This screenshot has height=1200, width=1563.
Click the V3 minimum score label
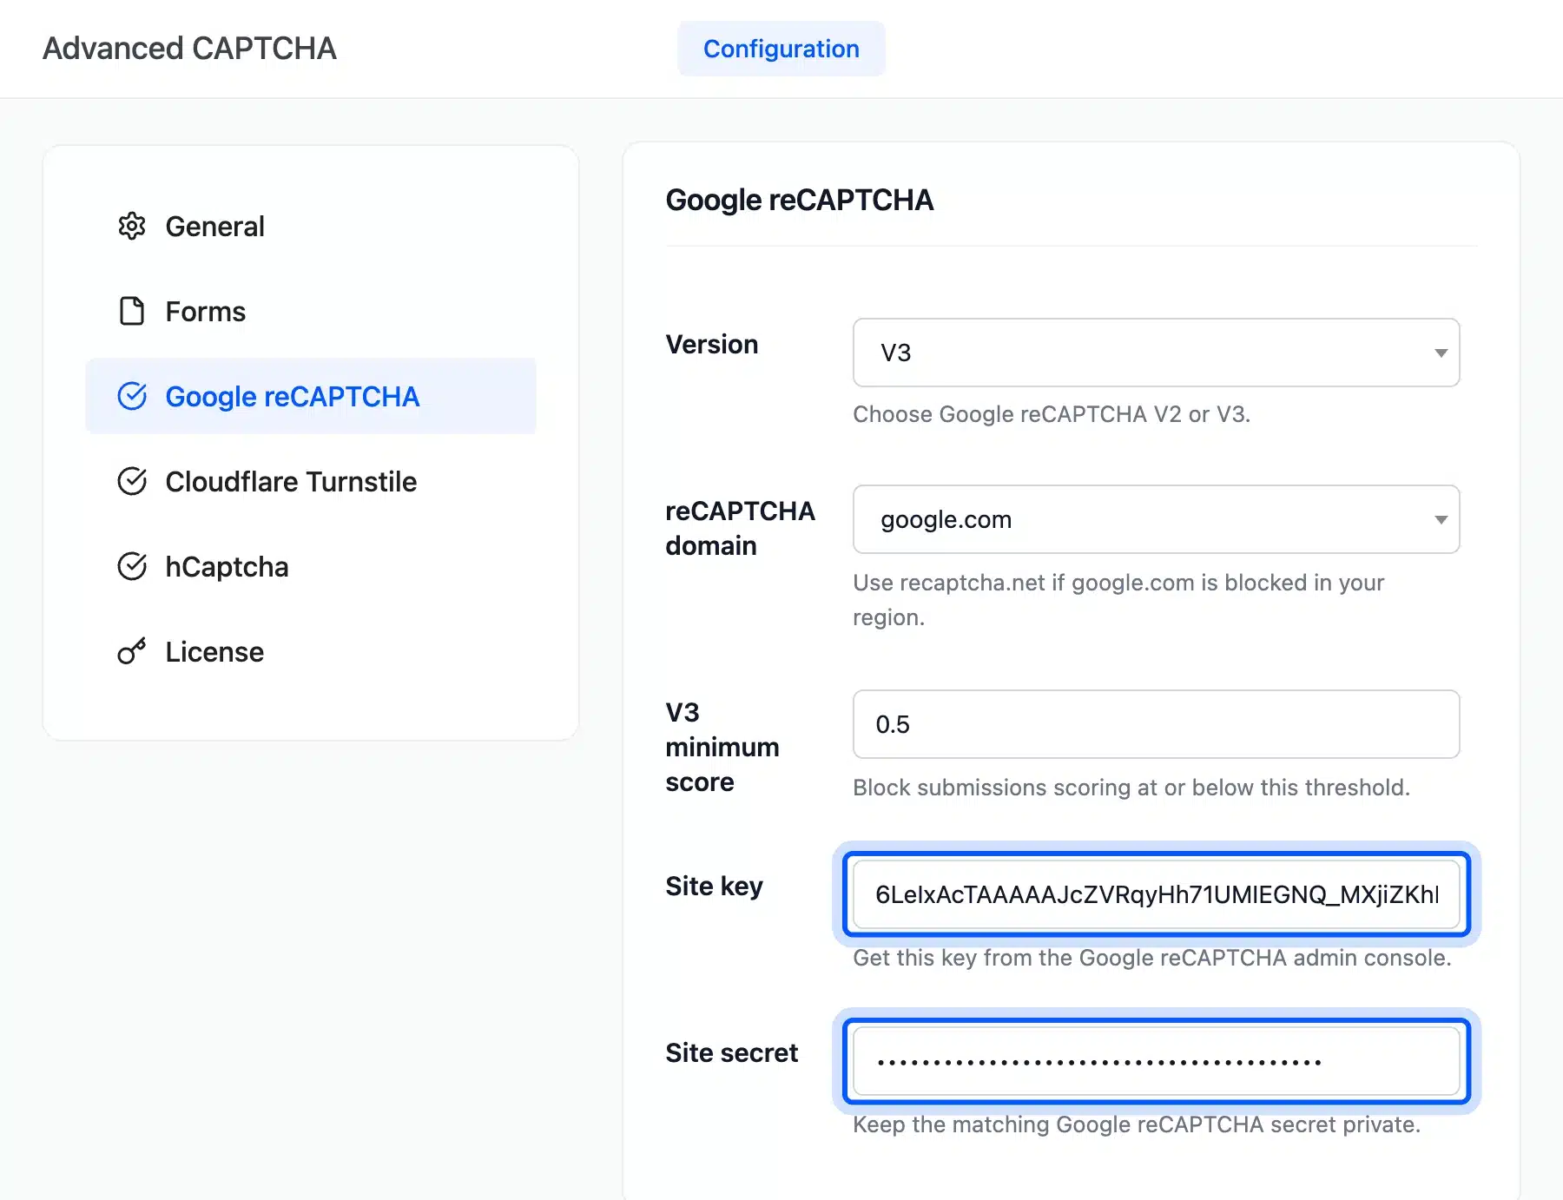click(x=722, y=747)
